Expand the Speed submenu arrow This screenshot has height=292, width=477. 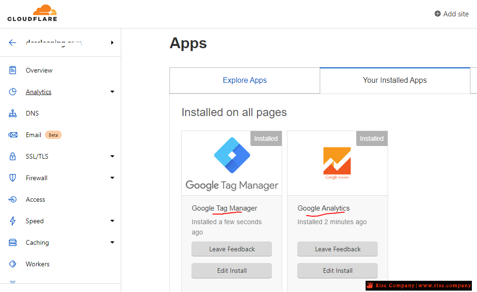coord(112,221)
